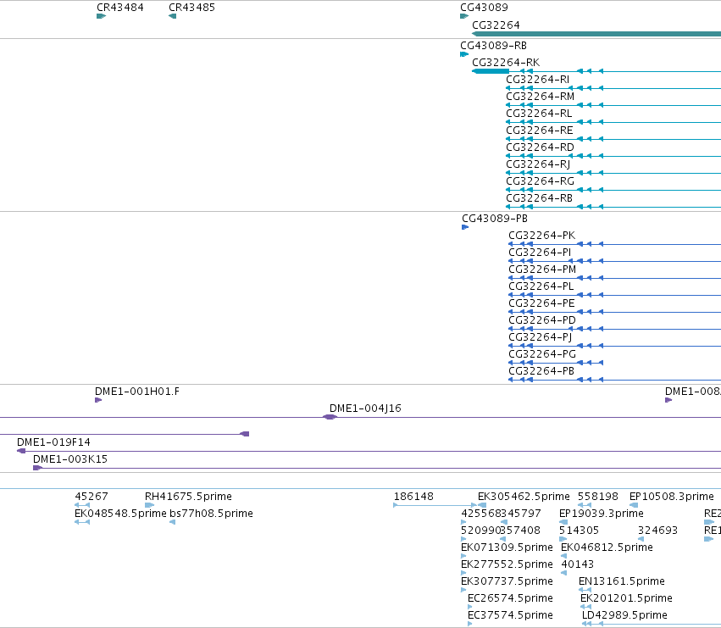Select transcript CG32264-RK
This screenshot has width=721, height=628.
[506, 63]
